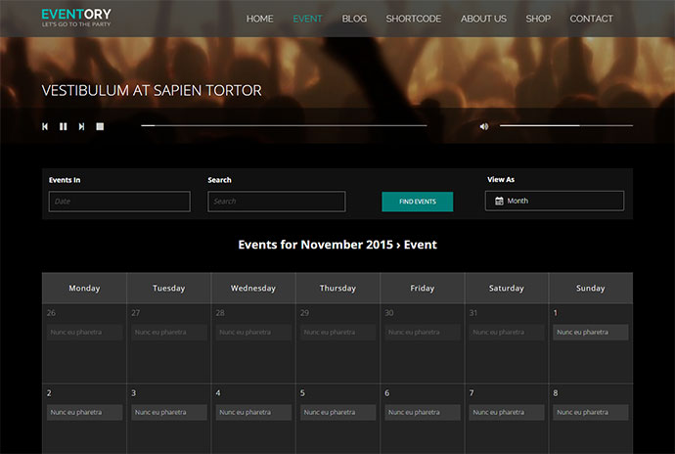Open the BLOG menu item

tap(354, 19)
